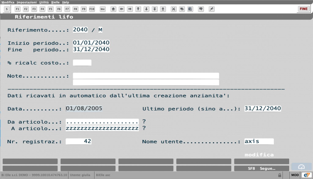This screenshot has height=179, width=313.
Task: Click the scissors cut icon
Action: click(x=174, y=9)
